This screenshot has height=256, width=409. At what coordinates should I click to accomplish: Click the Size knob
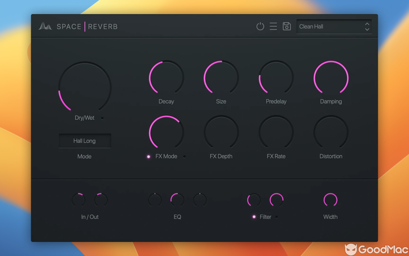221,77
